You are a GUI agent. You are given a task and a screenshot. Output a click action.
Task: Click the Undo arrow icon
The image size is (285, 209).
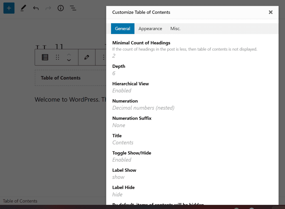click(36, 8)
